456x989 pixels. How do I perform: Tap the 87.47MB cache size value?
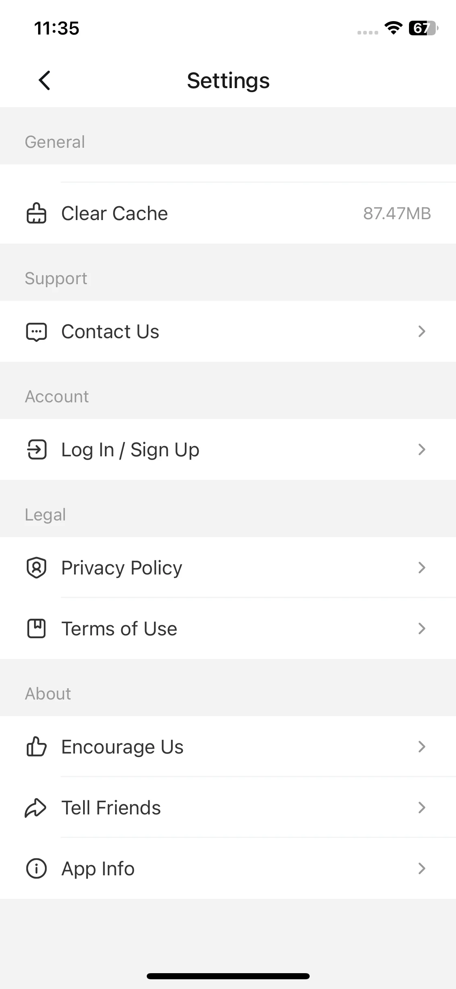397,214
